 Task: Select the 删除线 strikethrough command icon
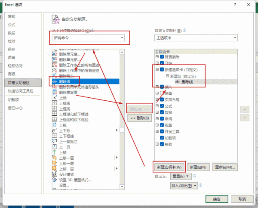pyautogui.click(x=55, y=81)
